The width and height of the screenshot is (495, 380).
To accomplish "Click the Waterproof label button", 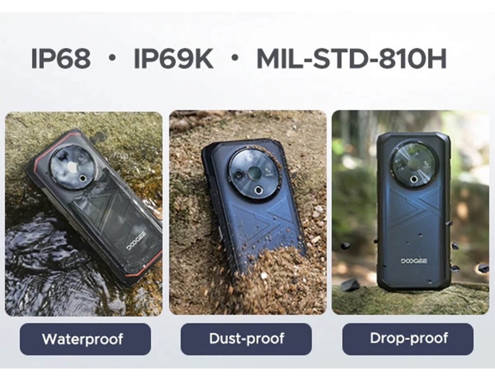I will pyautogui.click(x=85, y=339).
